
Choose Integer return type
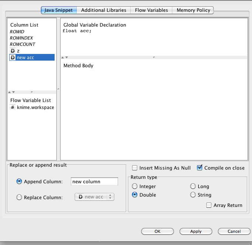coord(135,186)
